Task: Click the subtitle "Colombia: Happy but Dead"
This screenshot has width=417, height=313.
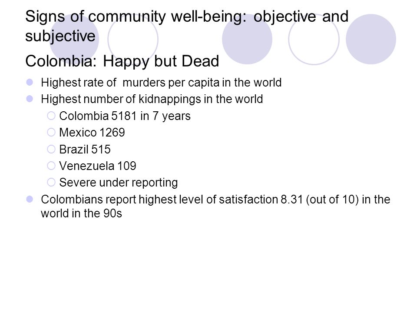Action: click(122, 61)
